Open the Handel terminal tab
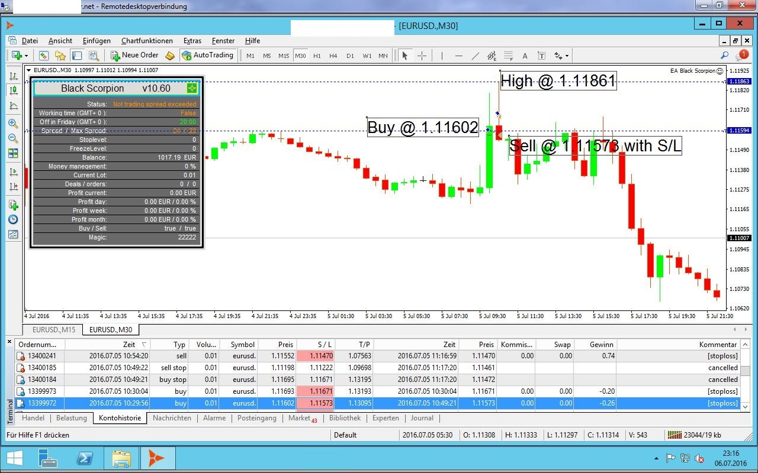Viewport: 758px width, 473px height. point(33,418)
